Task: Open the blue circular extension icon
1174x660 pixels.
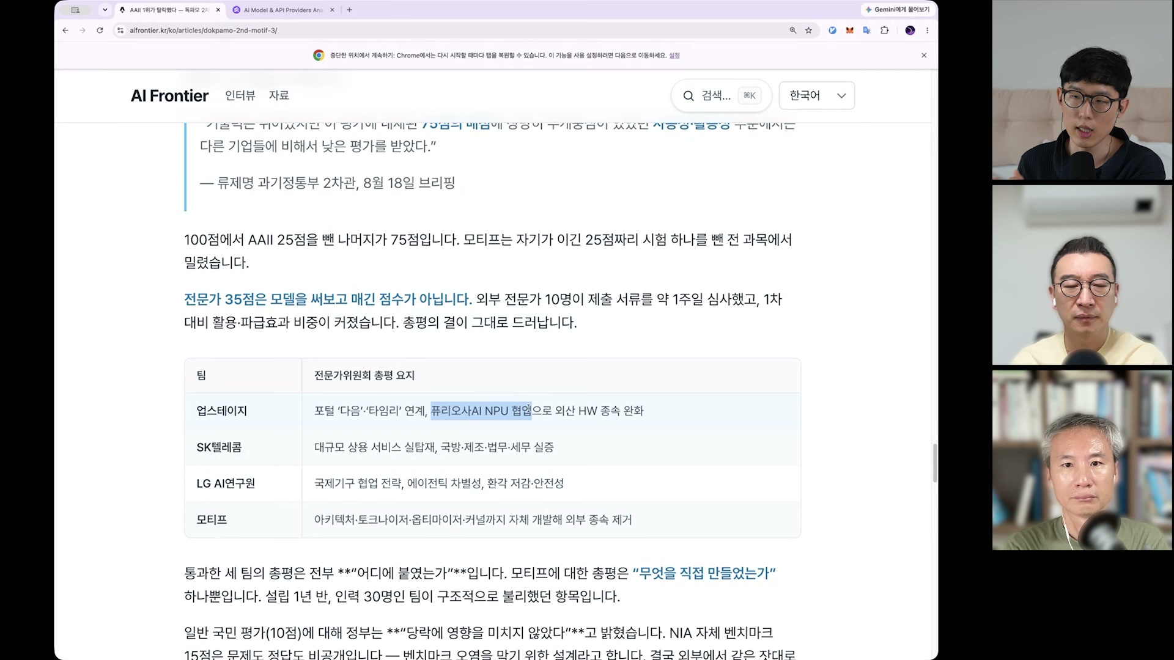Action: click(832, 31)
